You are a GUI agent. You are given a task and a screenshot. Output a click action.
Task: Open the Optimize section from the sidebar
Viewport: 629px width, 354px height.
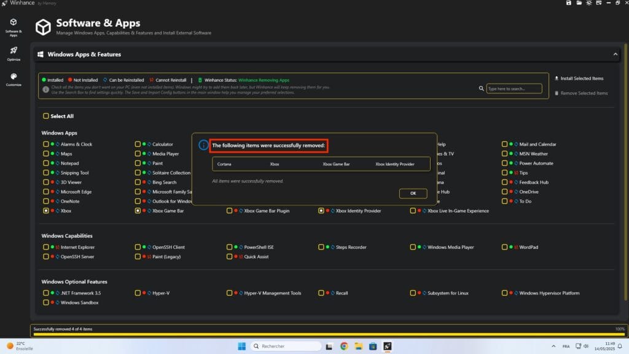[x=14, y=52]
